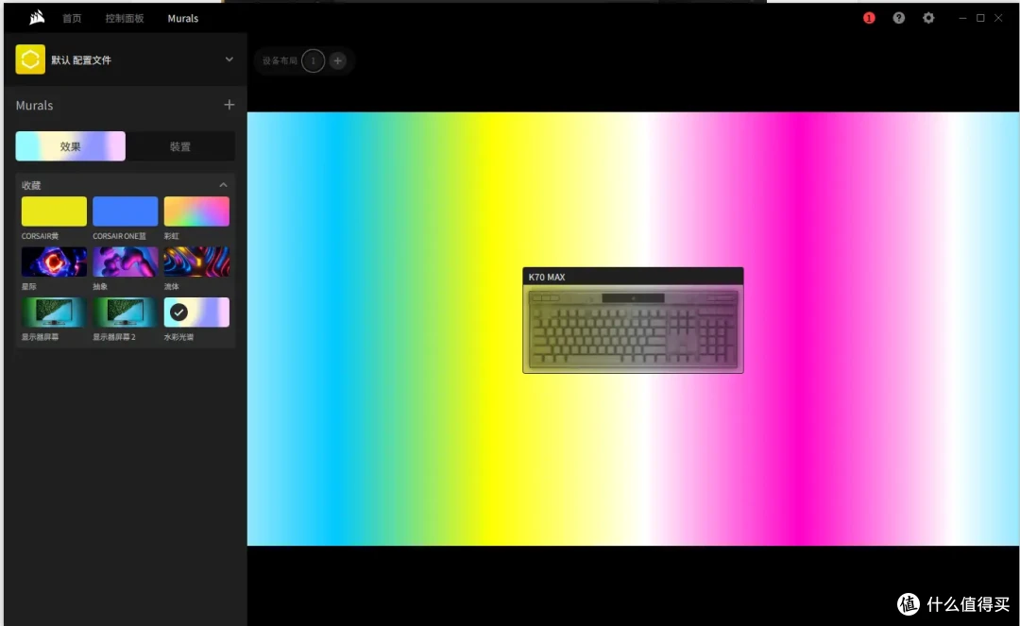
Task: Open iCUE settings gear
Action: [928, 18]
